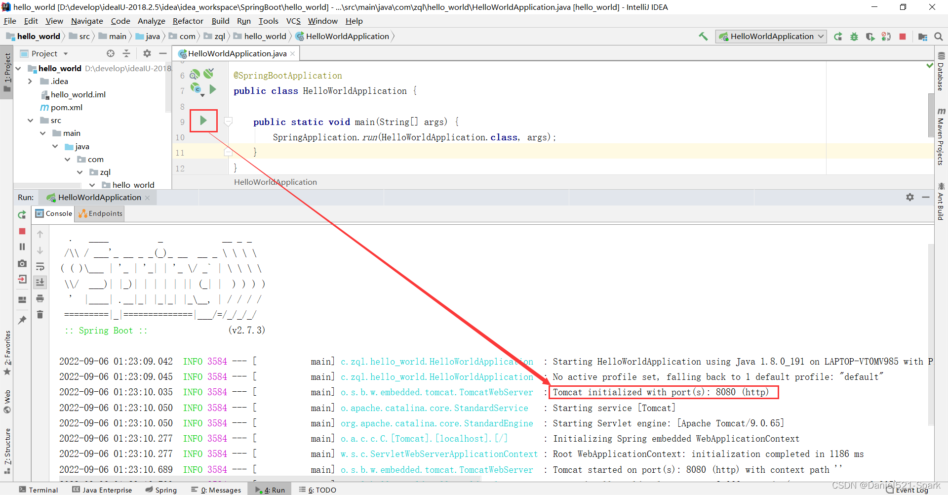Pin the Run tab

pos(22,320)
